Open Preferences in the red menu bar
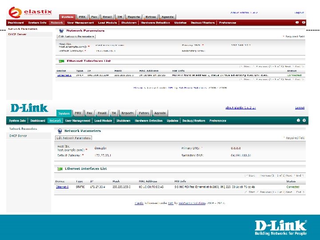The width and height of the screenshot is (320, 240). pyautogui.click(x=228, y=23)
